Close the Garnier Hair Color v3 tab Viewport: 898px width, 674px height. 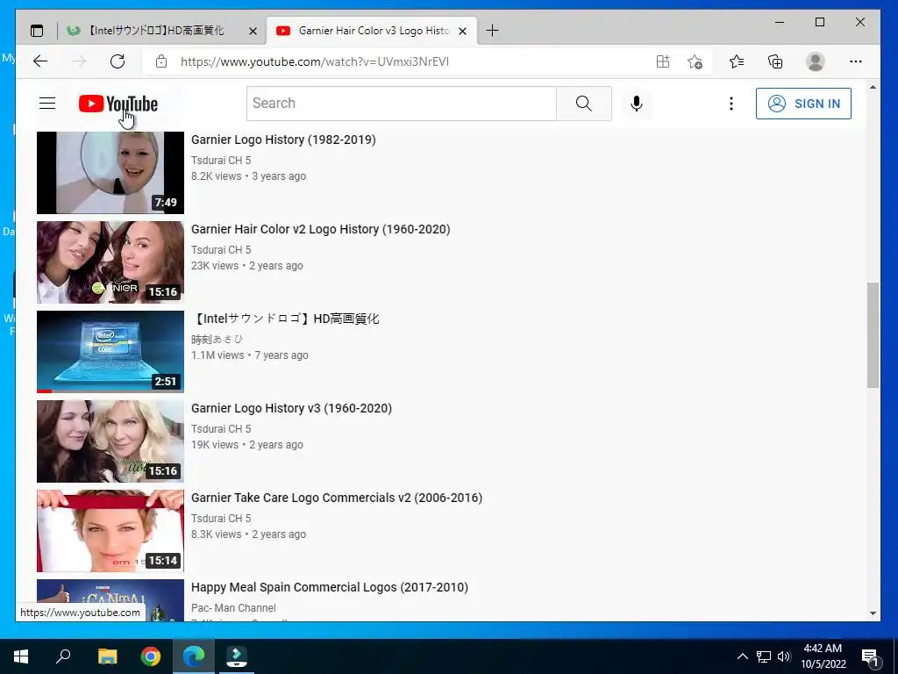click(x=463, y=31)
